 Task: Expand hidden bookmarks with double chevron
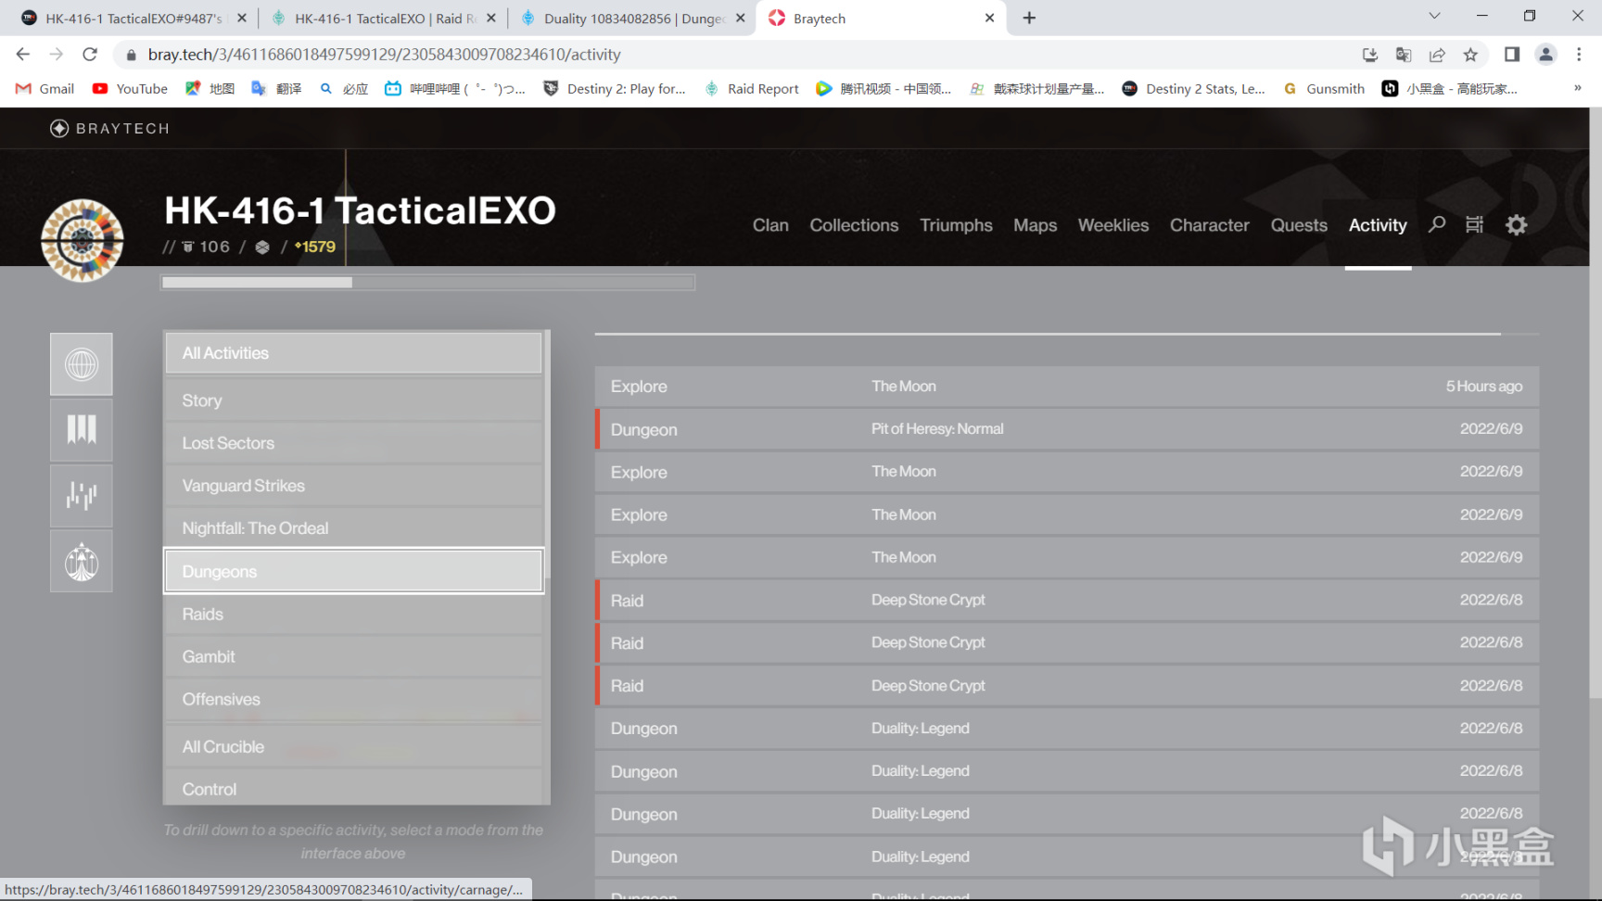[1578, 88]
